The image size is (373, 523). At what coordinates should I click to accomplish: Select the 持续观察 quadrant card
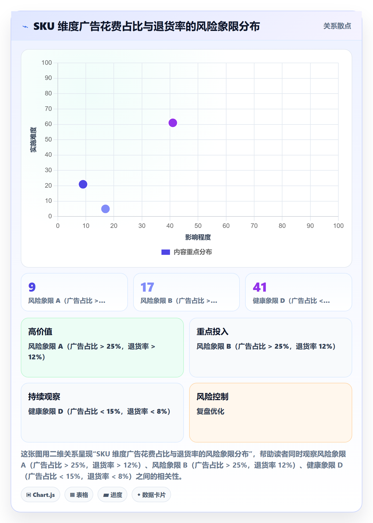102,413
